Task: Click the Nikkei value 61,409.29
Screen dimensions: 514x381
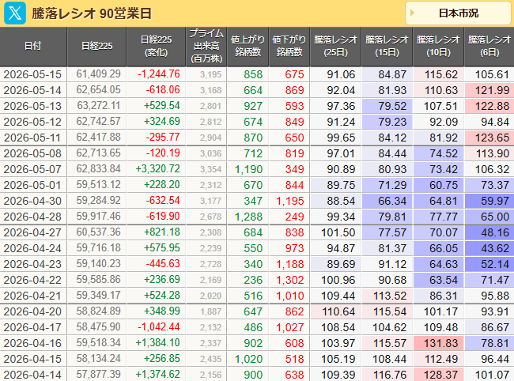Action: pos(98,74)
